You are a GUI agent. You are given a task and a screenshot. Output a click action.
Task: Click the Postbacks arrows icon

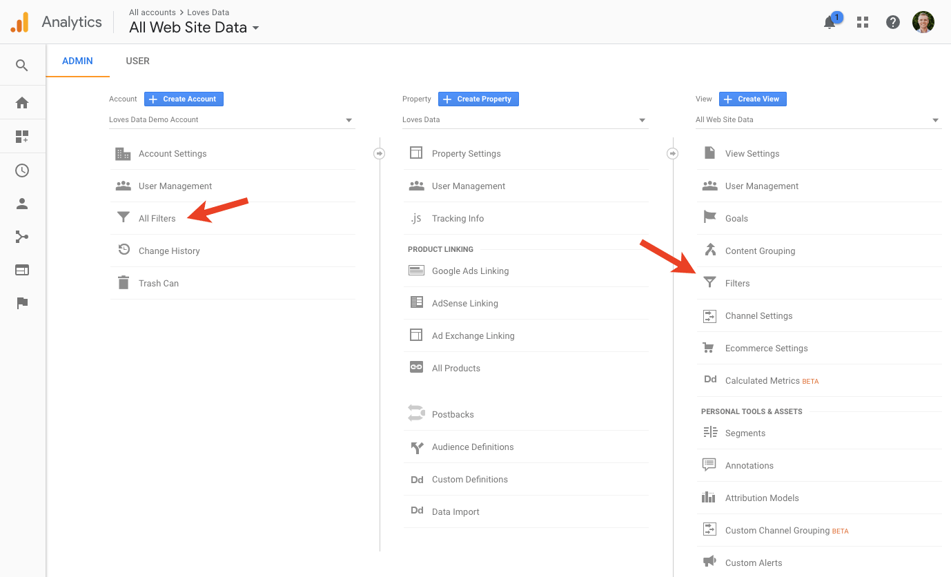[x=416, y=413]
